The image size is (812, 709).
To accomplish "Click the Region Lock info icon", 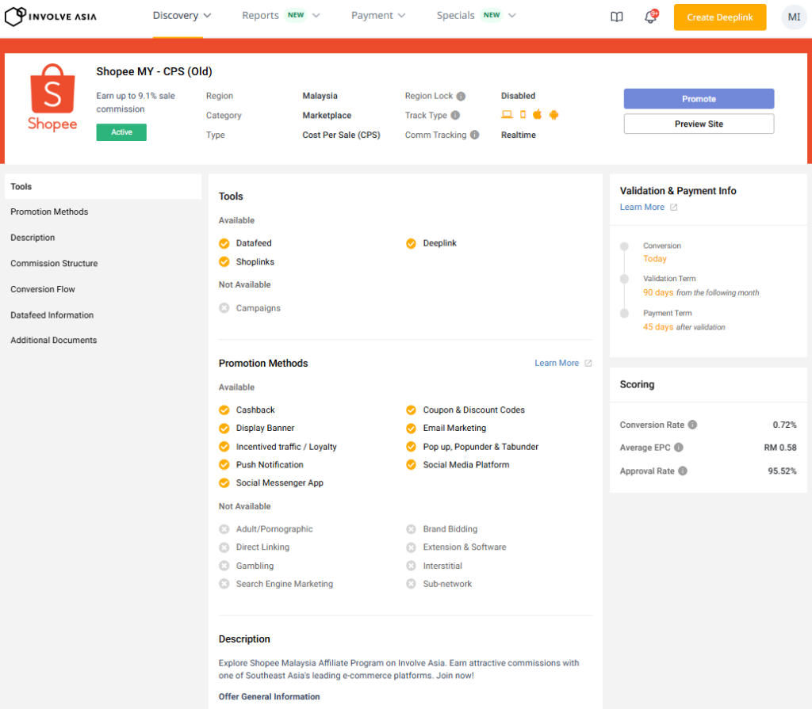I will pos(461,96).
